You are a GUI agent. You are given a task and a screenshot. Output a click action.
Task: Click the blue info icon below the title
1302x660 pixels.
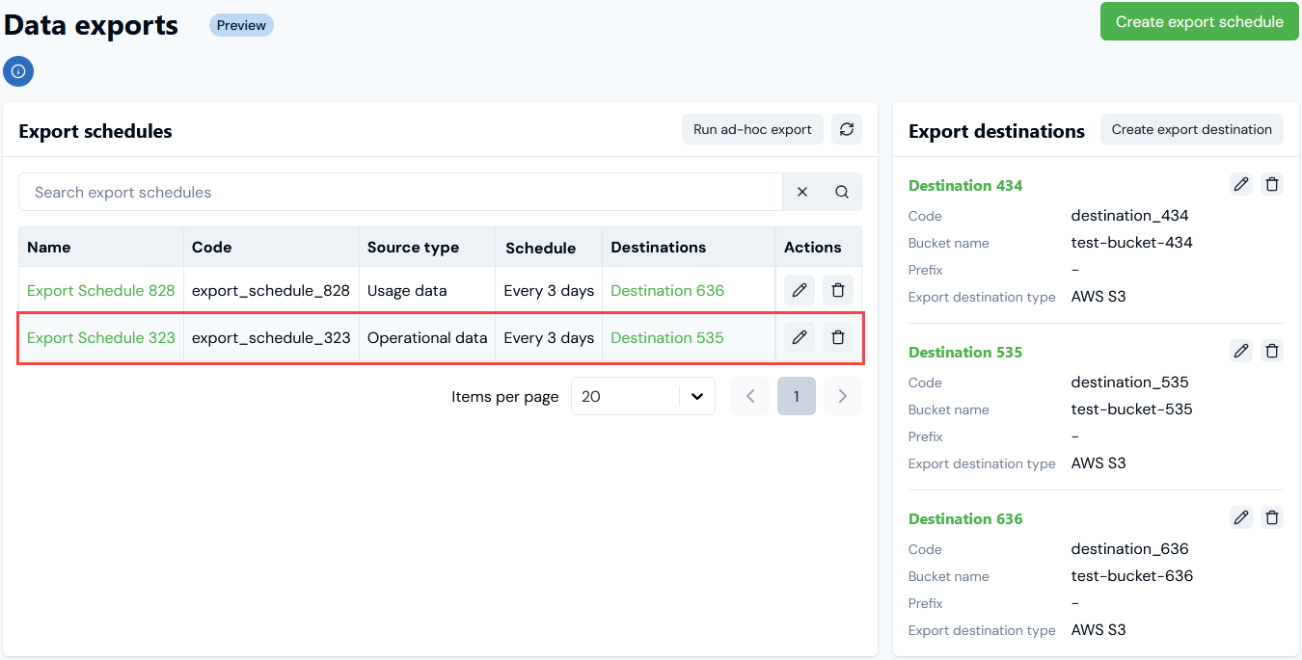pyautogui.click(x=18, y=71)
